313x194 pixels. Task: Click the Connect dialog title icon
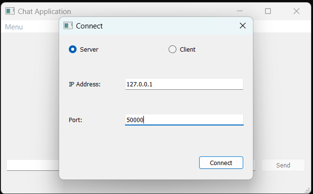[68, 26]
